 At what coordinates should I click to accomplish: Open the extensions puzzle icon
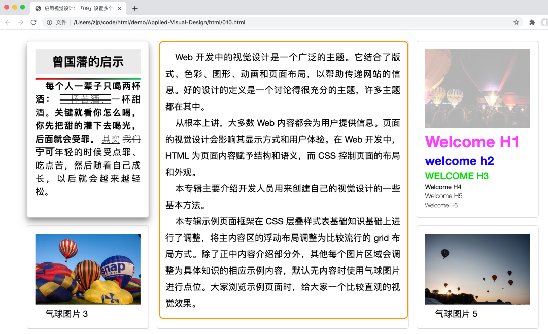tap(532, 22)
